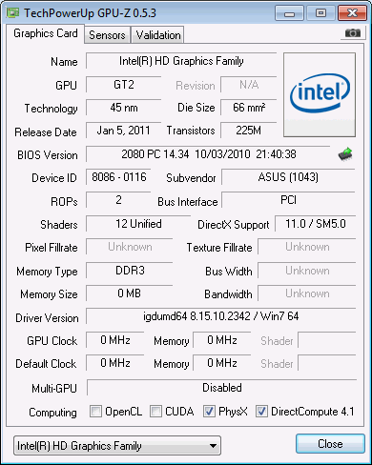Toggle the DirectCompute 4.1 checkbox
The width and height of the screenshot is (372, 465).
(x=261, y=411)
